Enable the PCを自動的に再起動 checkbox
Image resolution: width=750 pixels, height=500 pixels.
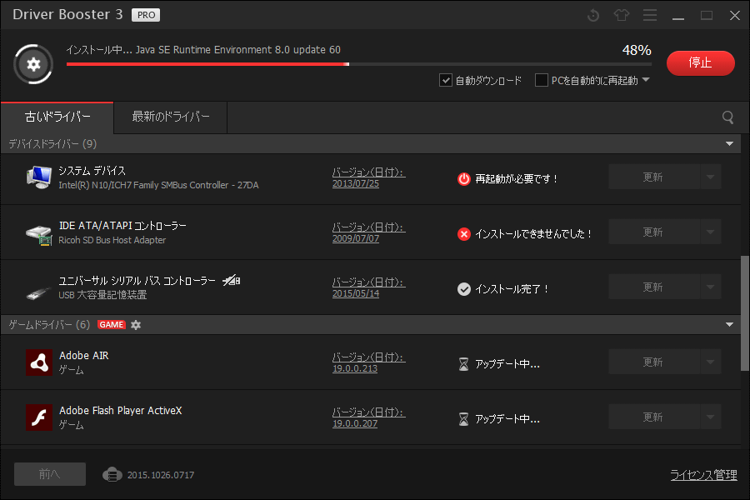click(x=541, y=80)
